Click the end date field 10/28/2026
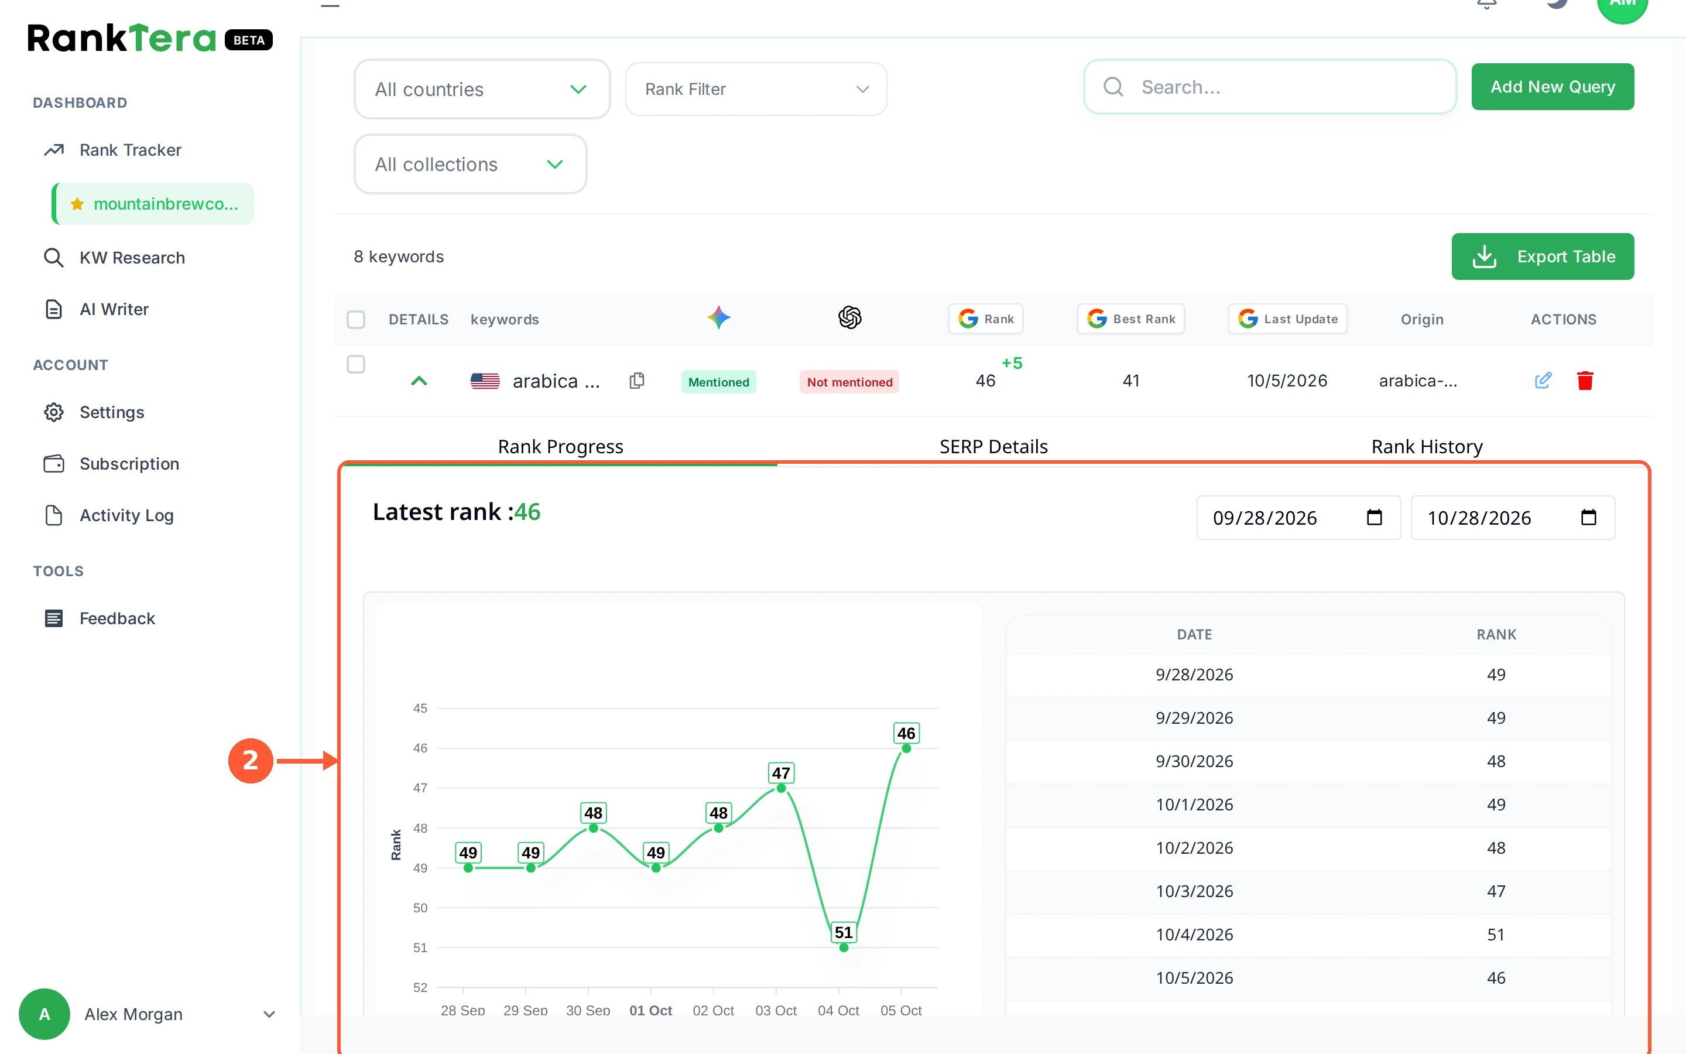The height and width of the screenshot is (1054, 1686). pos(1513,518)
